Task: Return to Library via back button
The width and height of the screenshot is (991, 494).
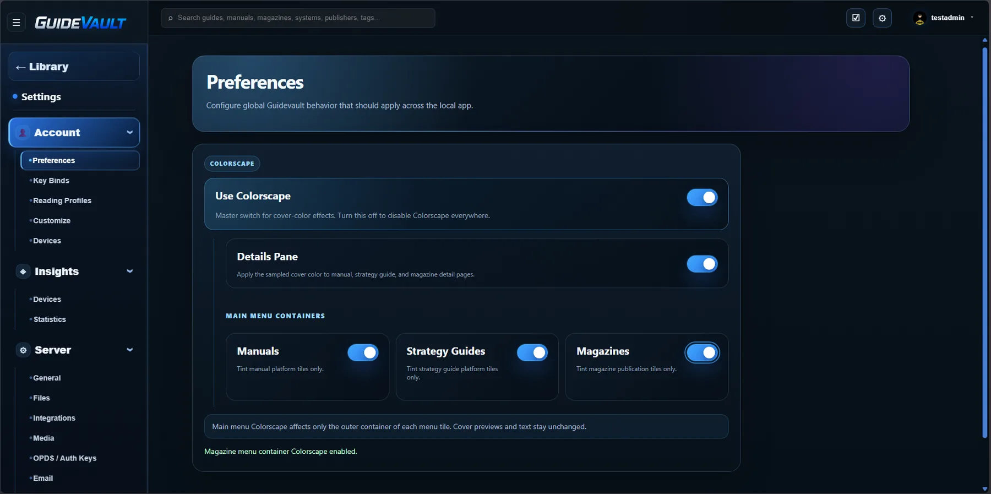Action: click(74, 67)
